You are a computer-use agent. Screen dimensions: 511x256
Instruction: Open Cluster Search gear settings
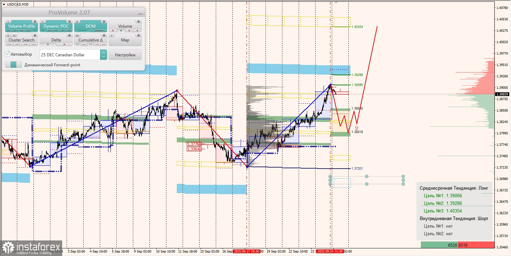(35, 35)
